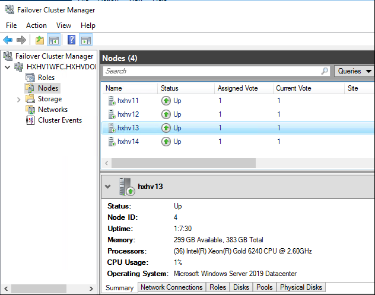Toggle the Show/Hide Console Tree icon
This screenshot has width=375, height=295.
54,40
